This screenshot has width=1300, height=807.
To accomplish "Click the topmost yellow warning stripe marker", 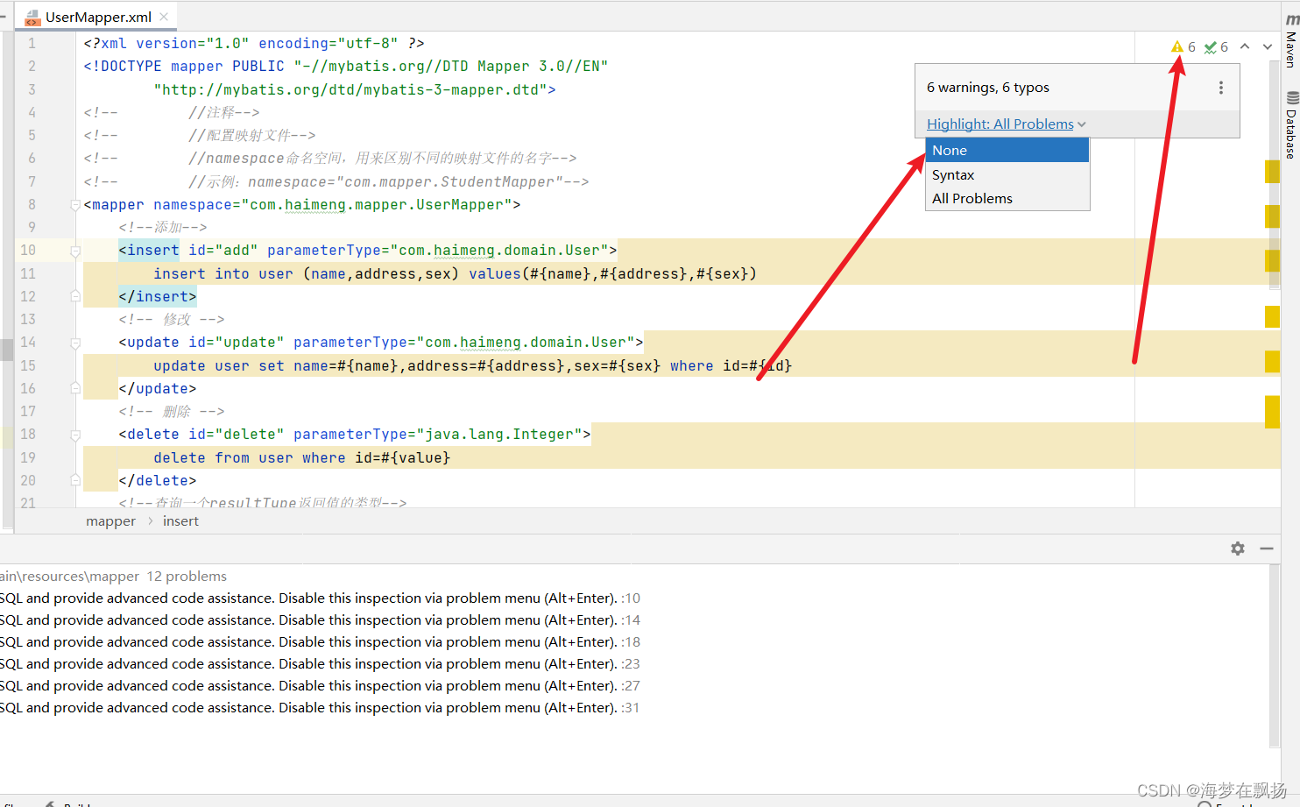I will click(x=1272, y=172).
